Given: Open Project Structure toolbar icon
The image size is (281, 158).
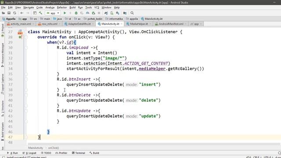Looking at the screenshot, I should (x=125, y=13).
